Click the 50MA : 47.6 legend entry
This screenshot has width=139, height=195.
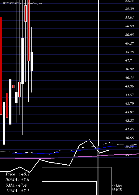[17, 180]
